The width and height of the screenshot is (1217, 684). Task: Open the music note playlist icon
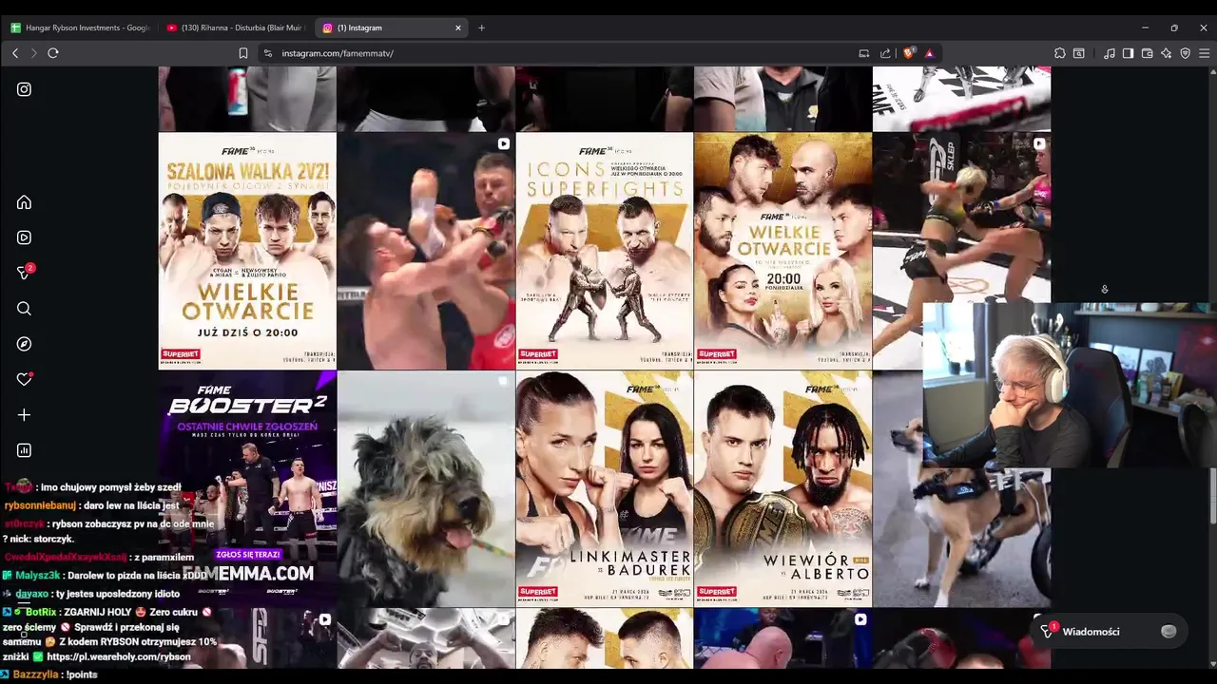coord(1109,53)
